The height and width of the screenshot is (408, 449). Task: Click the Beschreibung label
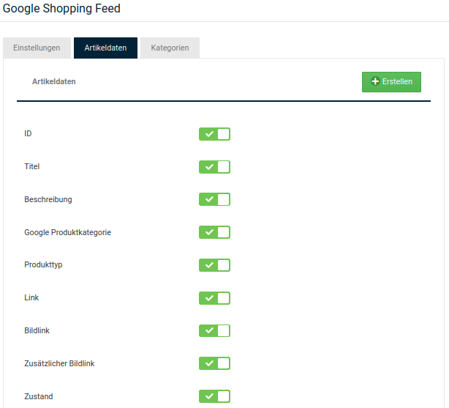tap(48, 199)
